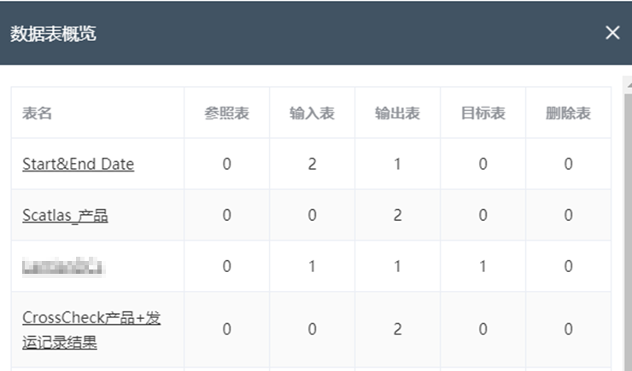Click the 输出表 count for Scatlas_产品
The width and height of the screenshot is (632, 371).
point(397,215)
